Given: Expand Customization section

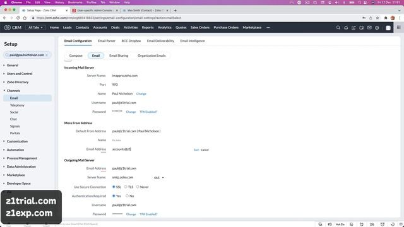Looking at the screenshot, I should click(x=17, y=141).
